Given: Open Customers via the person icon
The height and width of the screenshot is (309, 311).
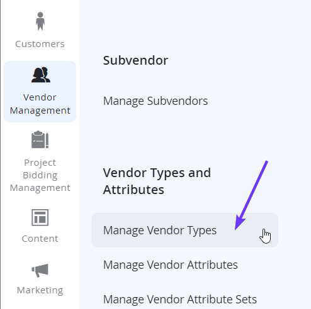Looking at the screenshot, I should pos(40,21).
